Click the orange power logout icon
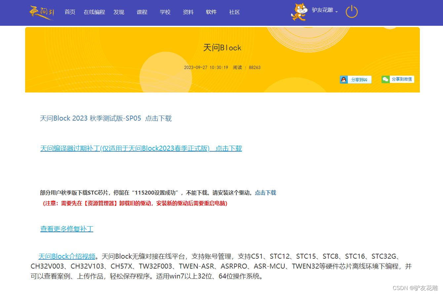443x294 pixels. (x=351, y=12)
